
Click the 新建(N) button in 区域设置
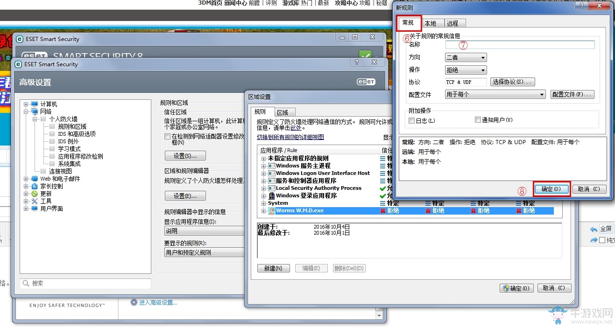(274, 268)
